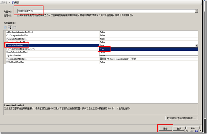Choose True in the RemoteDacEnabled dropdown list
The height and width of the screenshot is (134, 207).
point(149,49)
